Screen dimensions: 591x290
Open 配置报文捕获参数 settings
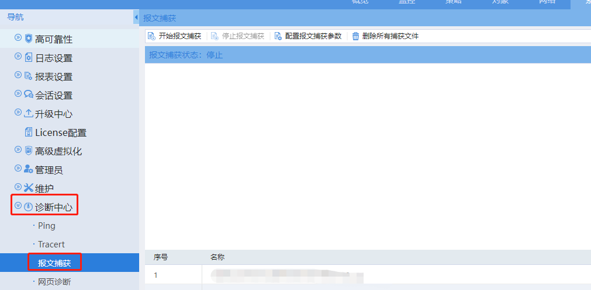[313, 36]
